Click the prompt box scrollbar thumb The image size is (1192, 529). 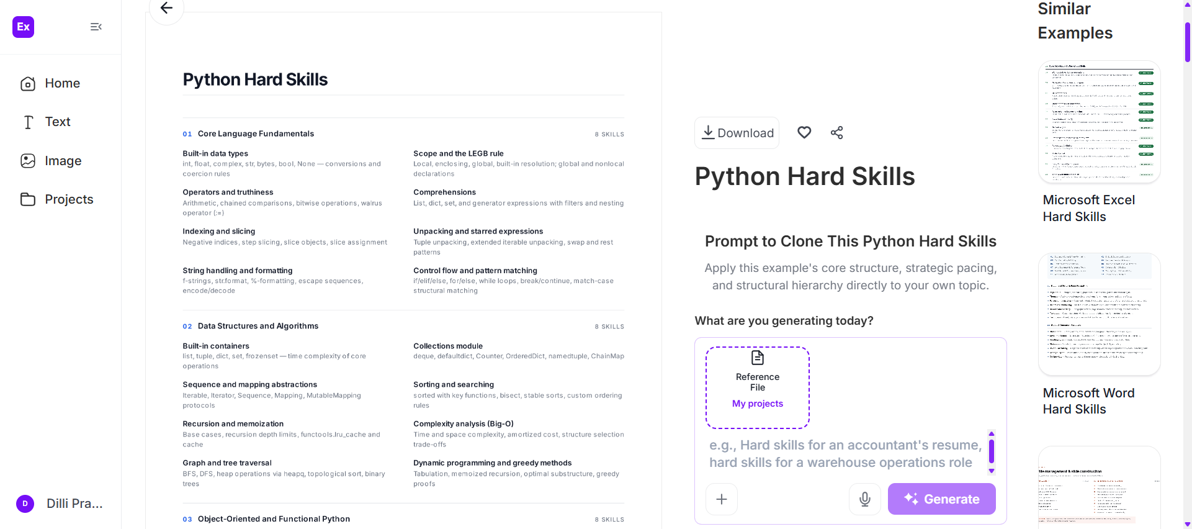click(x=992, y=451)
